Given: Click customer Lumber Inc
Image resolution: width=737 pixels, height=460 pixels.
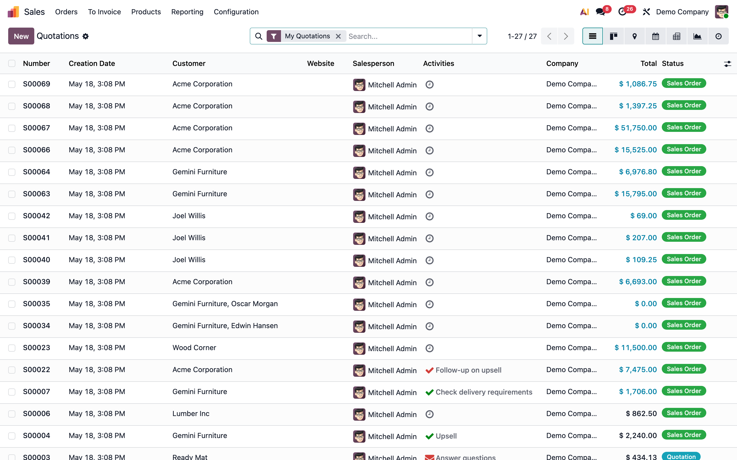Looking at the screenshot, I should click(x=191, y=414).
